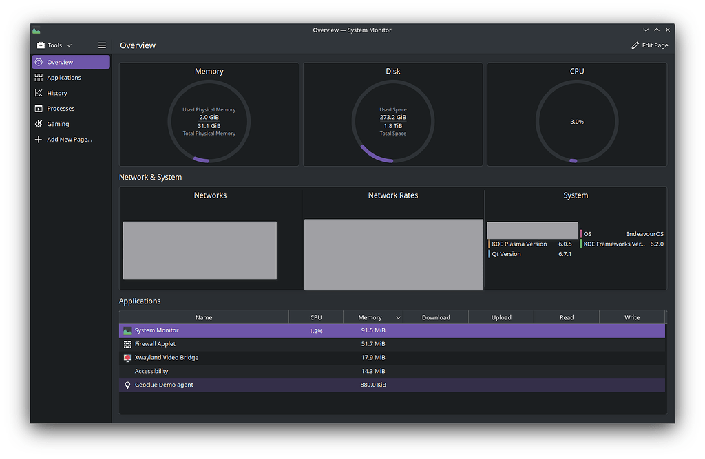Select the Gaming gear icon in sidebar
This screenshot has height=459, width=705.
39,123
